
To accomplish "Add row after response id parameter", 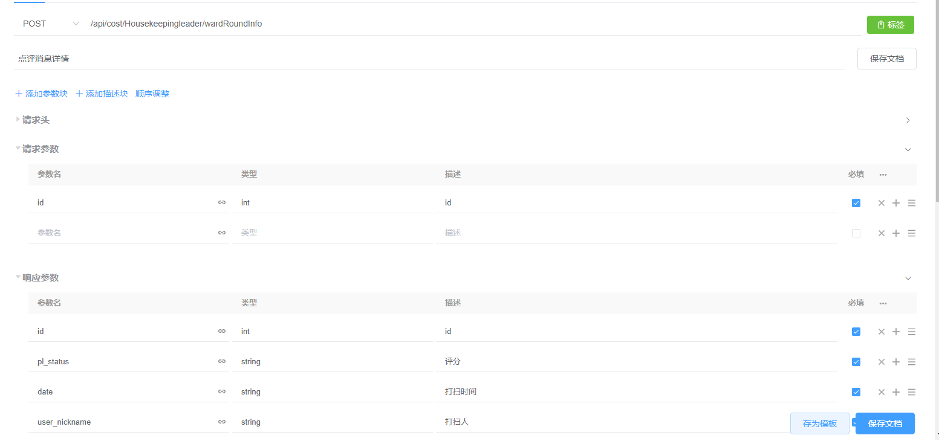I will pyautogui.click(x=896, y=332).
